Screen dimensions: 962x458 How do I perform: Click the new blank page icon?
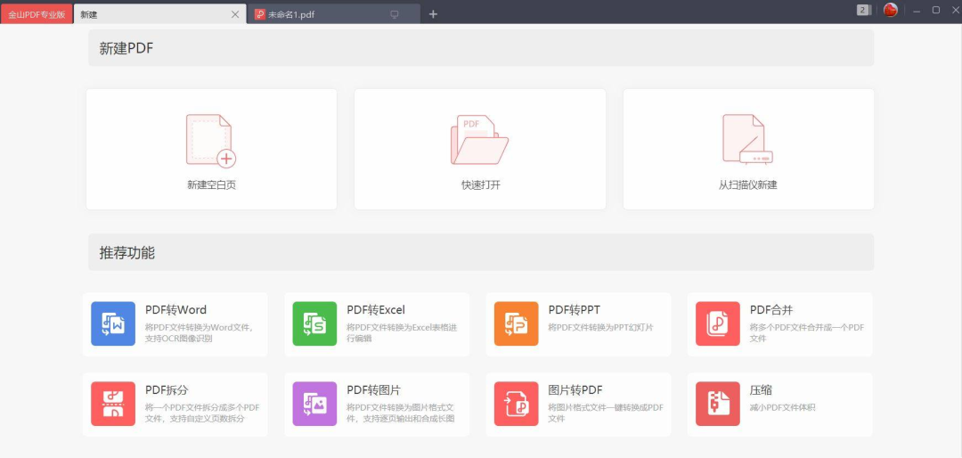click(x=211, y=141)
